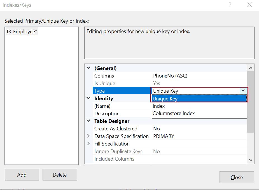Screen dimensions: 259x190
Task: Click the help question mark icon
Action: click(230, 5)
